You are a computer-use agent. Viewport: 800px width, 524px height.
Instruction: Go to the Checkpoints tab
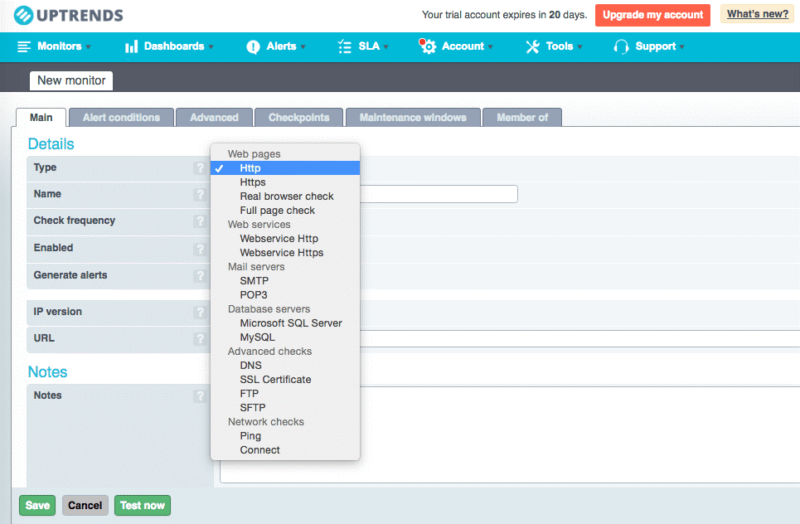pyautogui.click(x=299, y=118)
